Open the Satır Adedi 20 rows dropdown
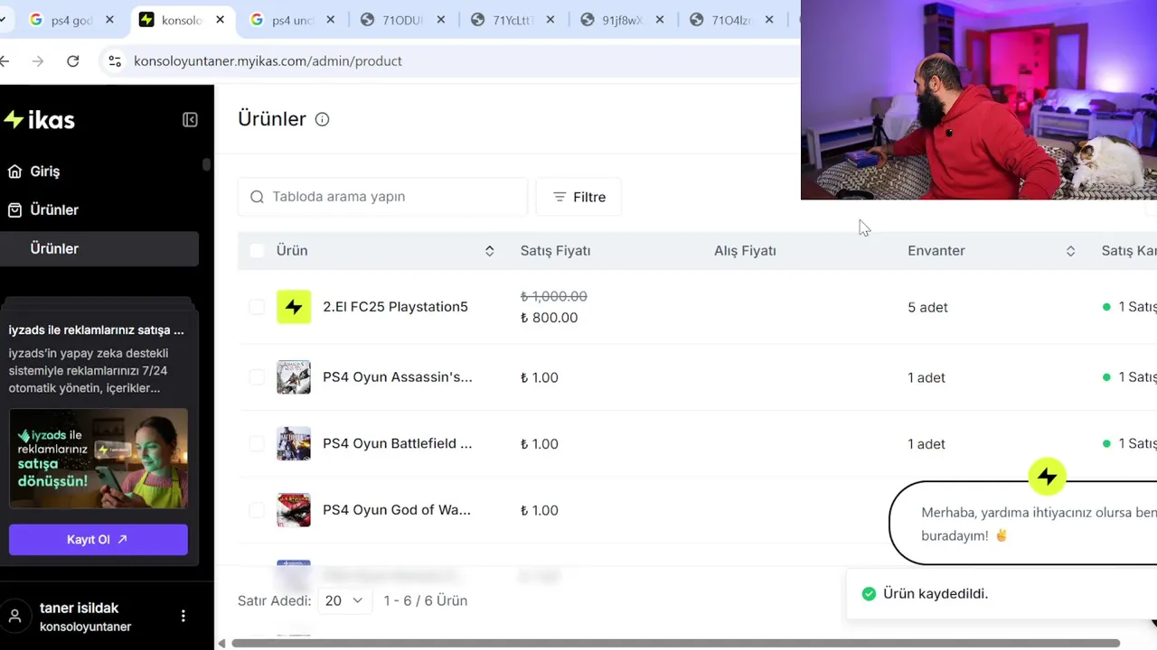 [344, 600]
